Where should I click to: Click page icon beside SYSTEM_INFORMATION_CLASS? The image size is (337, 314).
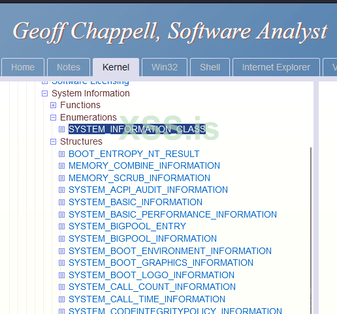tap(61, 130)
